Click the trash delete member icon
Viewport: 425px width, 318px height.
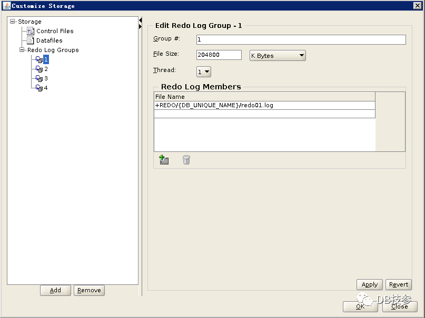pos(186,160)
